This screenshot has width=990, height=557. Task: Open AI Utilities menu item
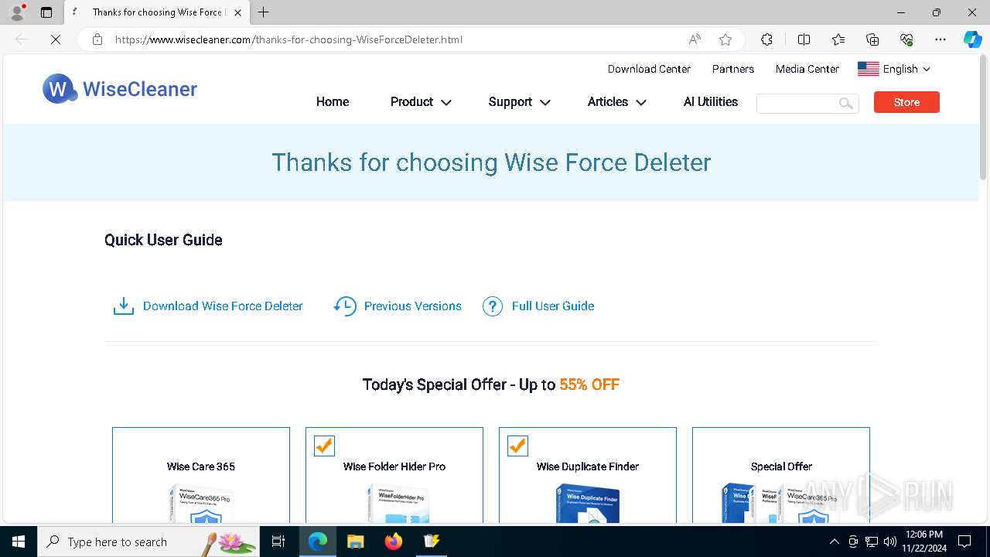[x=711, y=102]
